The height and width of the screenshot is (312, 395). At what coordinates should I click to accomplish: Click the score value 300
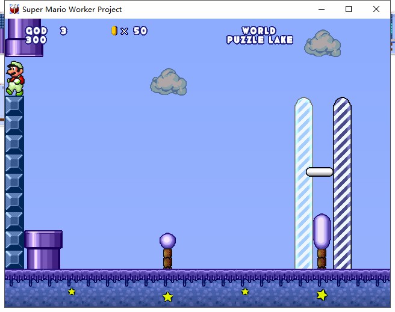36,40
